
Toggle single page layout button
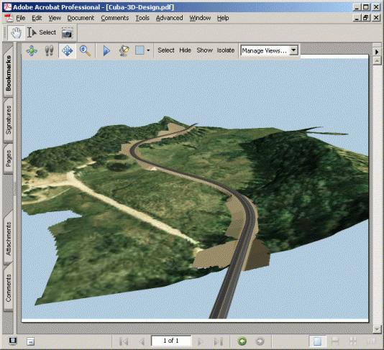pos(317,341)
